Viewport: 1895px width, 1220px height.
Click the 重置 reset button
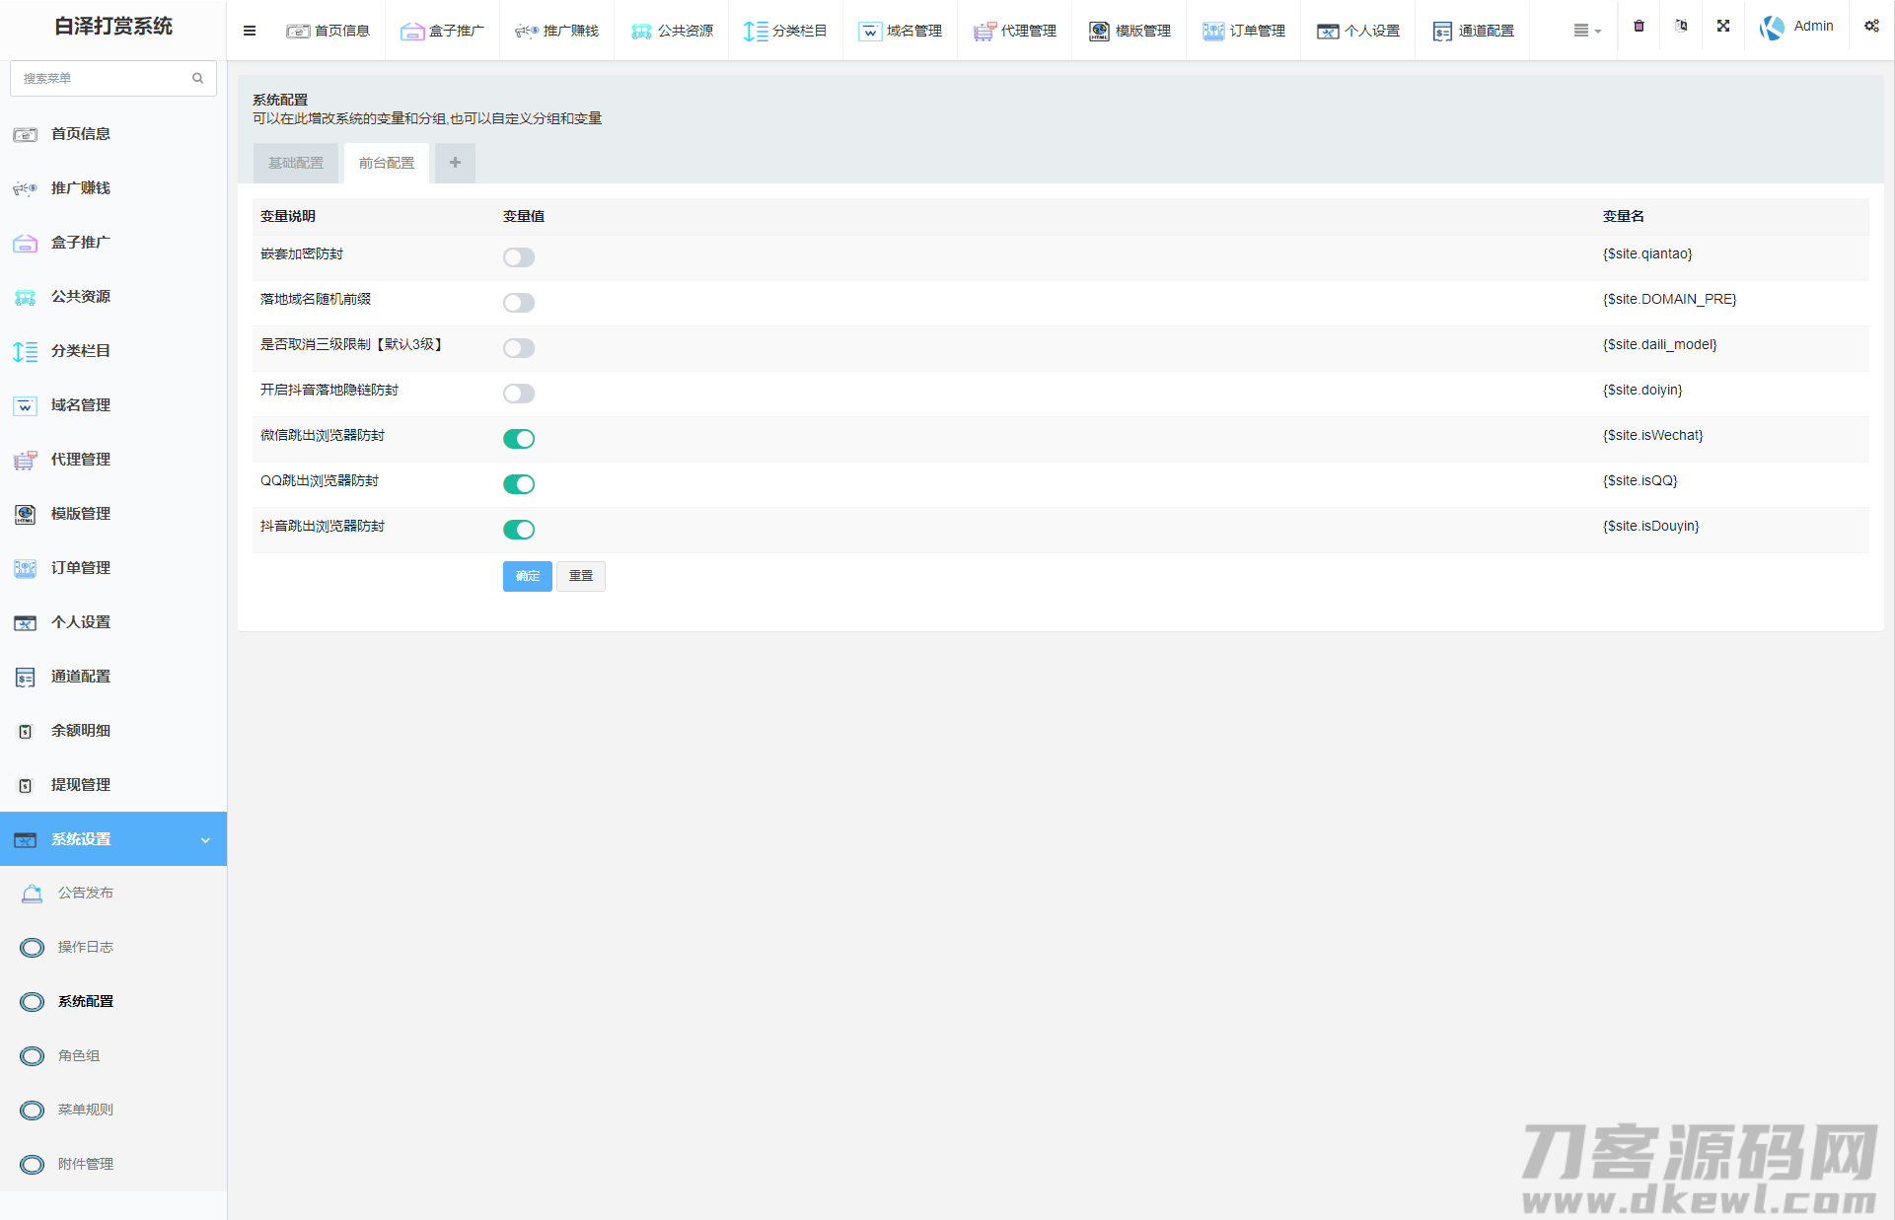pyautogui.click(x=581, y=576)
